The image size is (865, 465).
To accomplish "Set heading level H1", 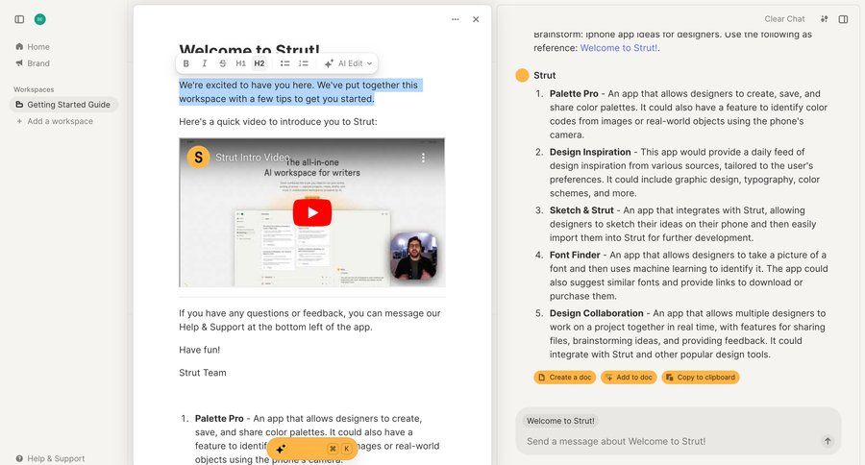I will [x=240, y=63].
